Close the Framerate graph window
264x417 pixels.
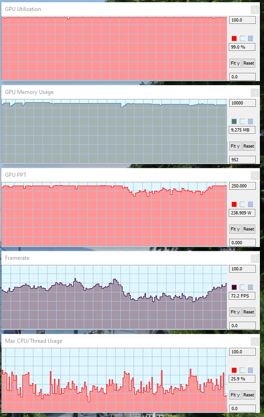[255, 259]
